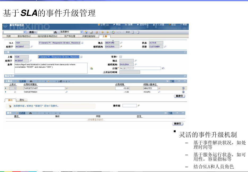
Task: Open the 类型 CUSTOMER lookup magnifier
Action: click(165, 46)
